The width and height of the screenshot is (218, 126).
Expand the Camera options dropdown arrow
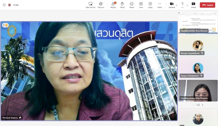[177, 5]
